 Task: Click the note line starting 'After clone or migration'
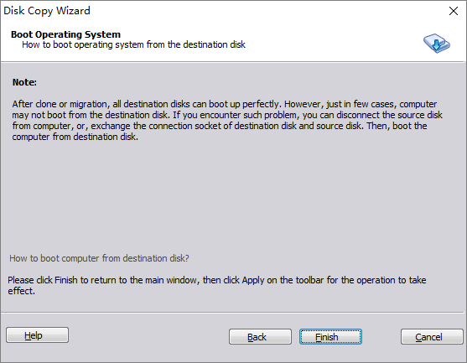click(x=224, y=104)
